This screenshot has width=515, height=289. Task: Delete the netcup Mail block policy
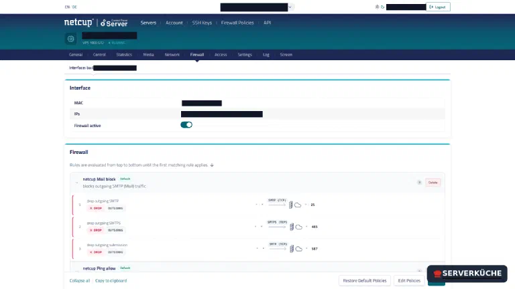[433, 183]
